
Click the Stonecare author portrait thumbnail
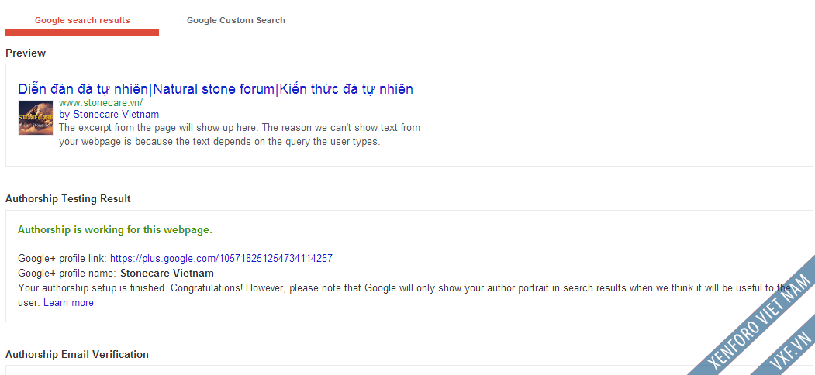click(x=36, y=118)
